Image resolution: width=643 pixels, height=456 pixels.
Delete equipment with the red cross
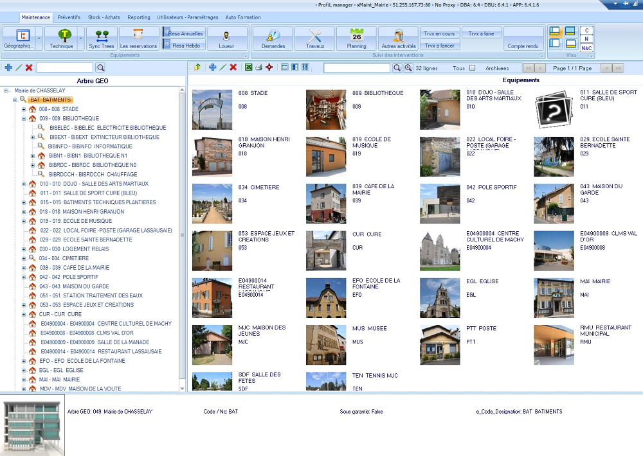click(233, 67)
